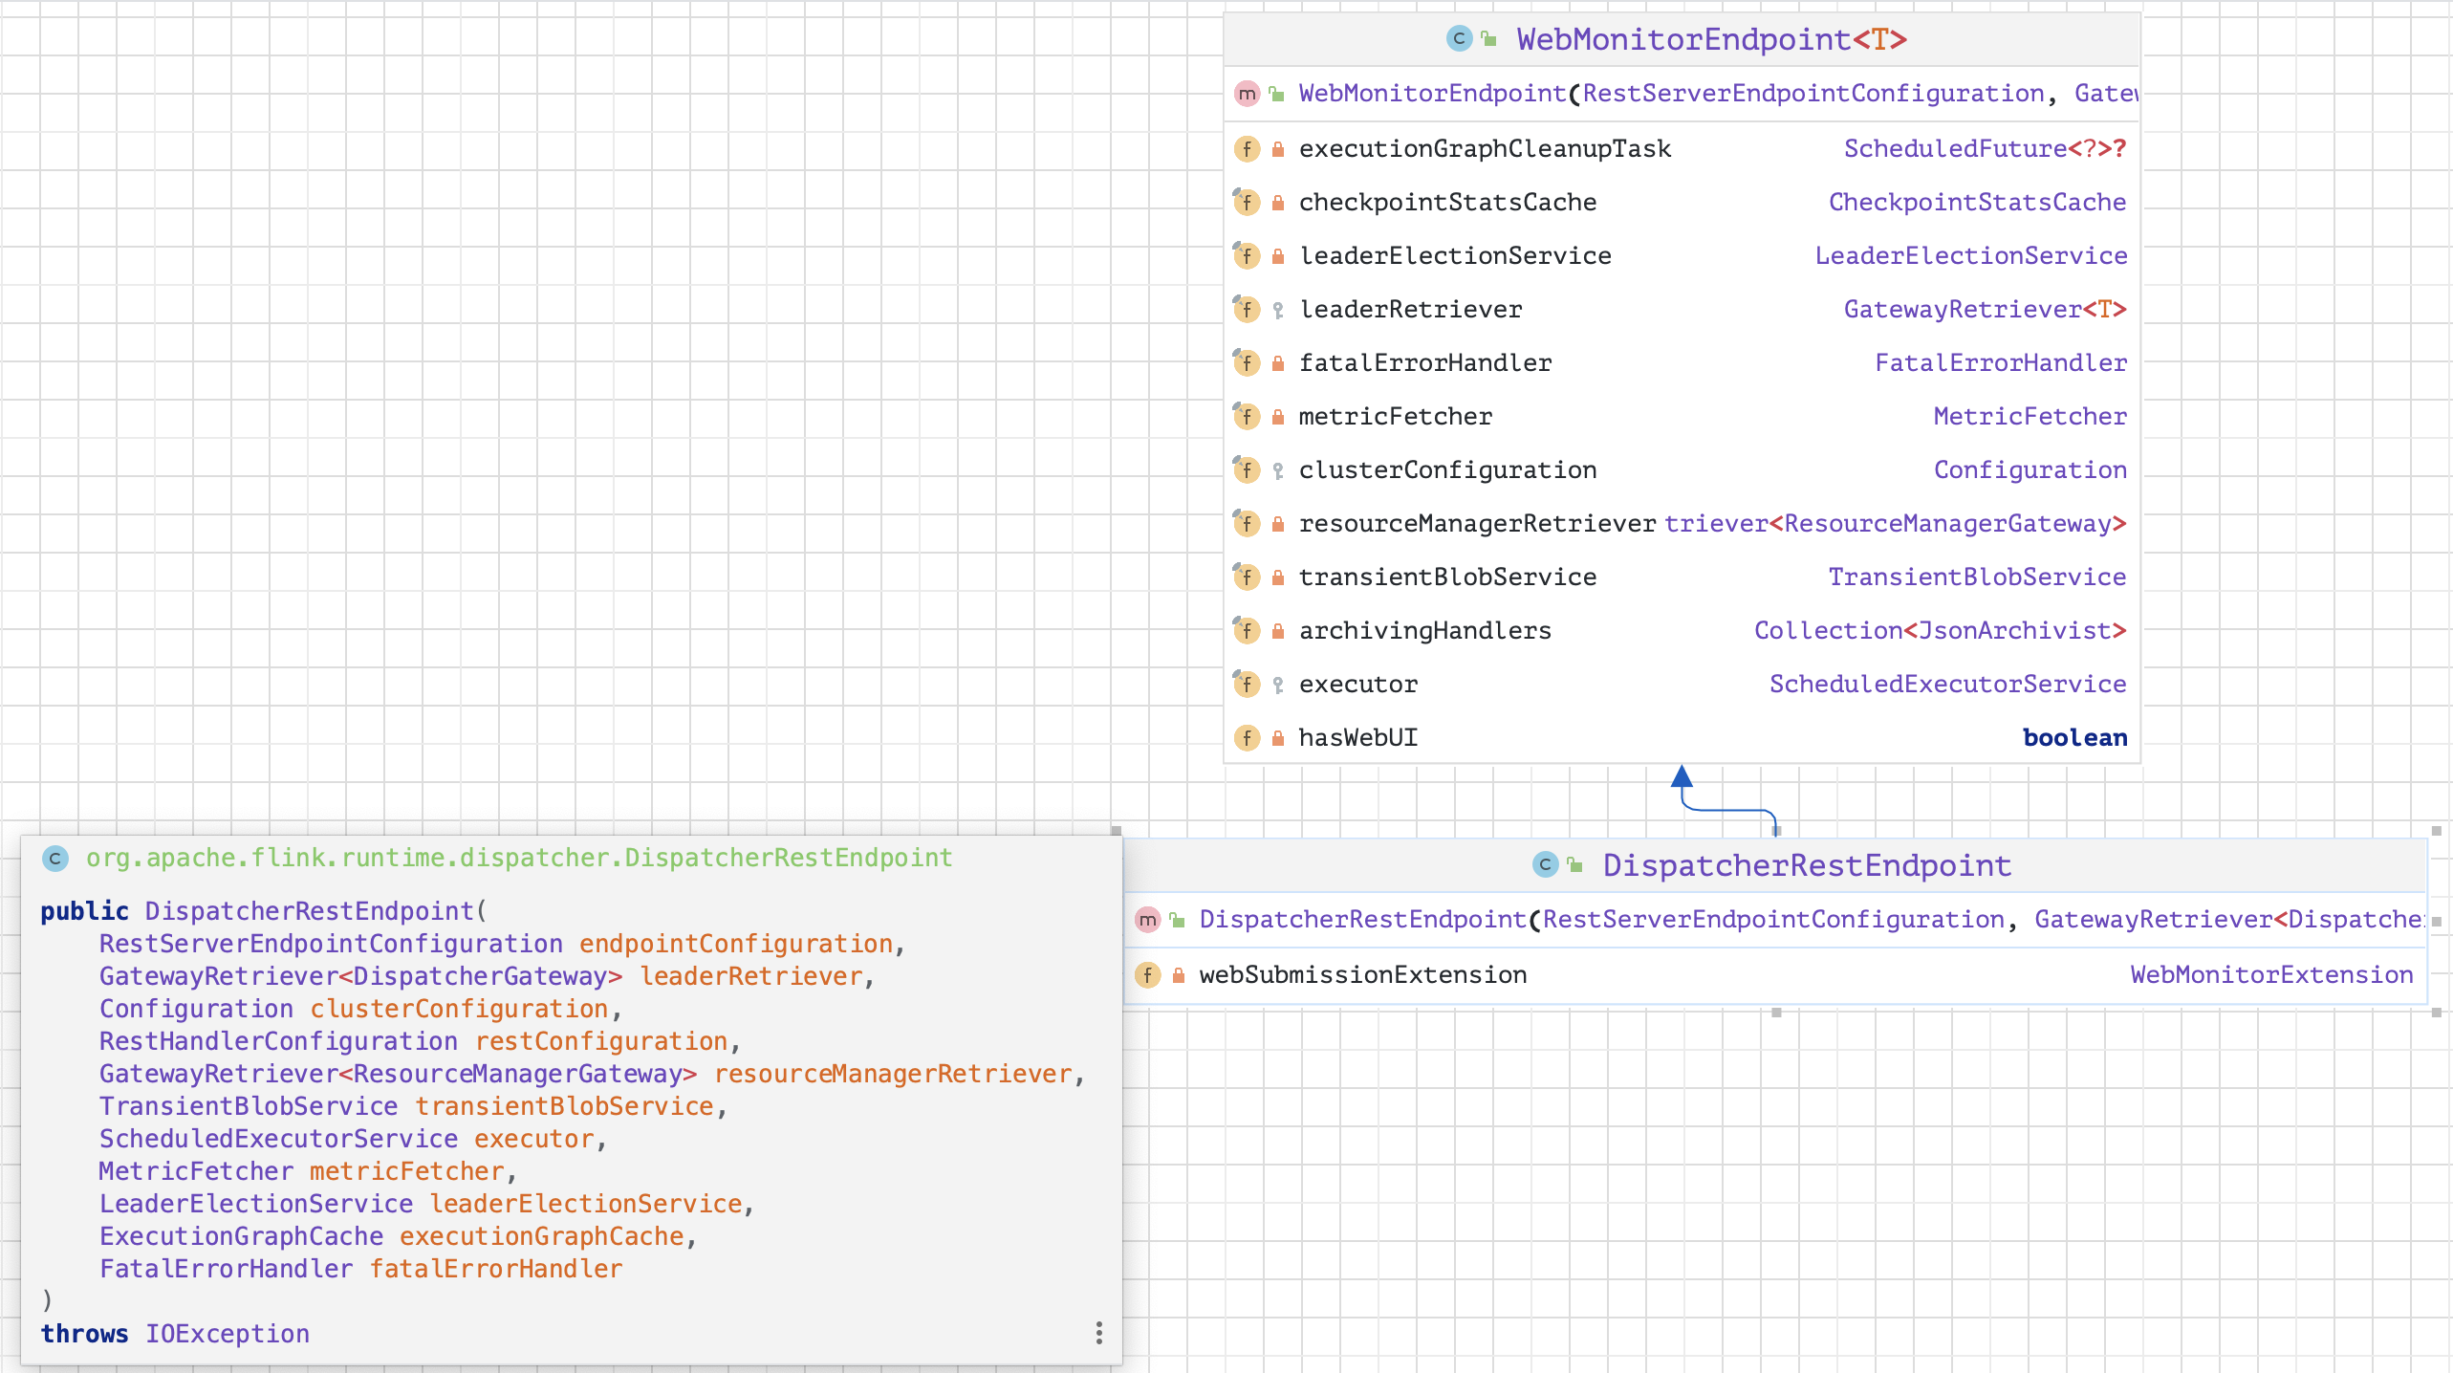Screen dimensions: 2453x1373
Task: Click the field icon for resourceManagerRetriever
Action: pos(1247,524)
